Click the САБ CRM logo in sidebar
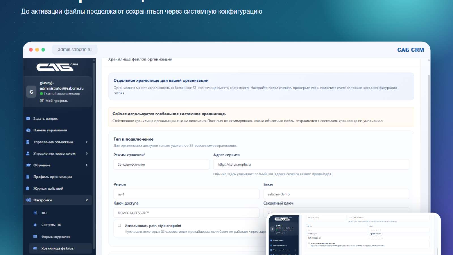 pos(57,67)
